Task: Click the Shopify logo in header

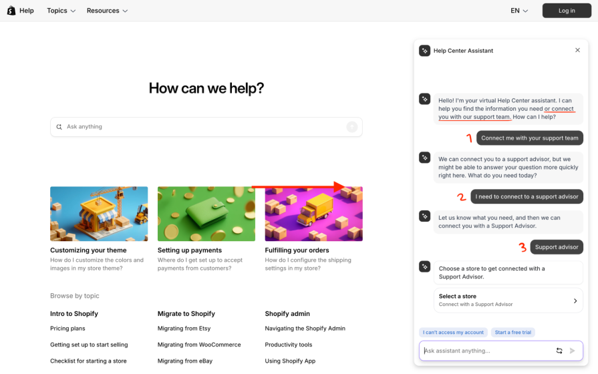Action: (11, 11)
